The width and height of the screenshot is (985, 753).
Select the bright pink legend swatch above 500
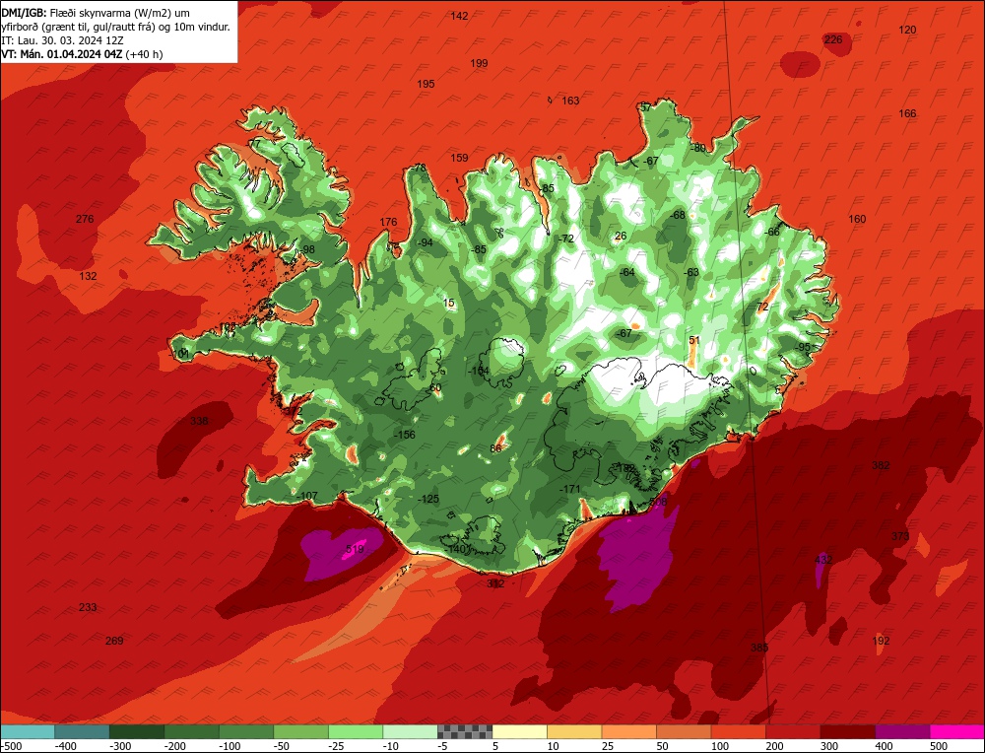click(x=956, y=731)
